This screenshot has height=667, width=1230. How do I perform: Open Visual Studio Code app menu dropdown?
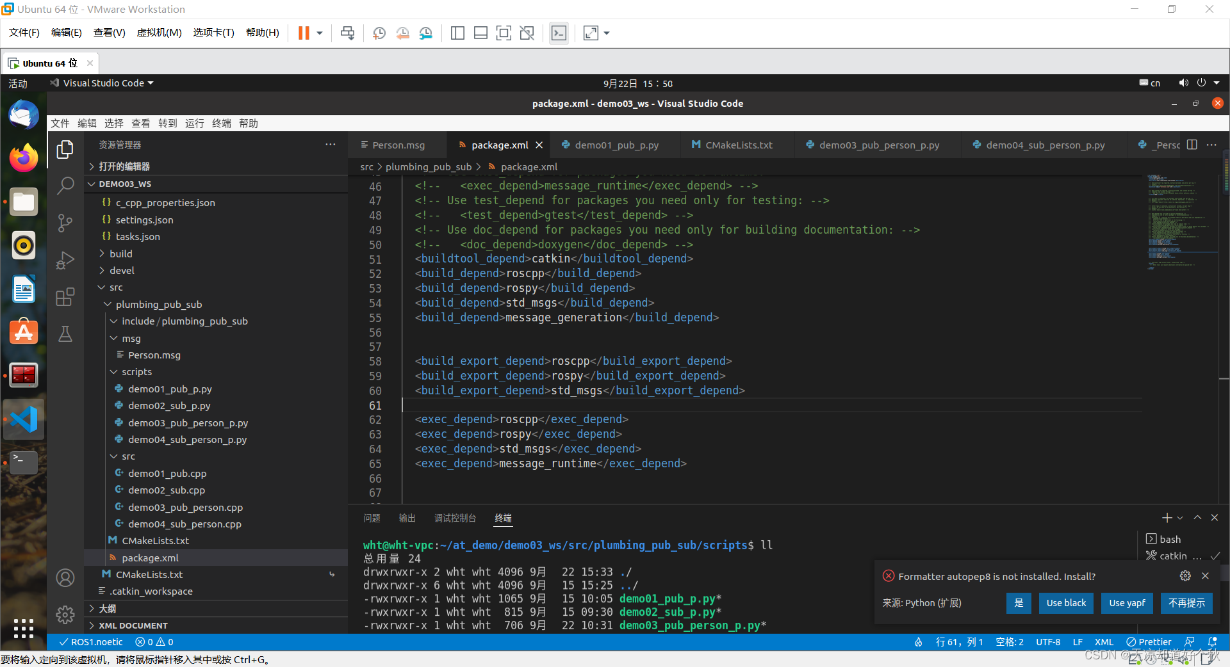pos(151,83)
